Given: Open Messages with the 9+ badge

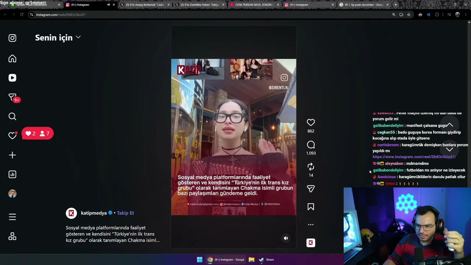Looking at the screenshot, I should (x=13, y=98).
